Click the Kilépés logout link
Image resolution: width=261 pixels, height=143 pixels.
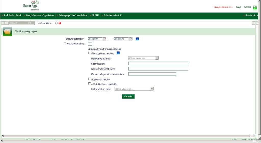pyautogui.click(x=247, y=7)
